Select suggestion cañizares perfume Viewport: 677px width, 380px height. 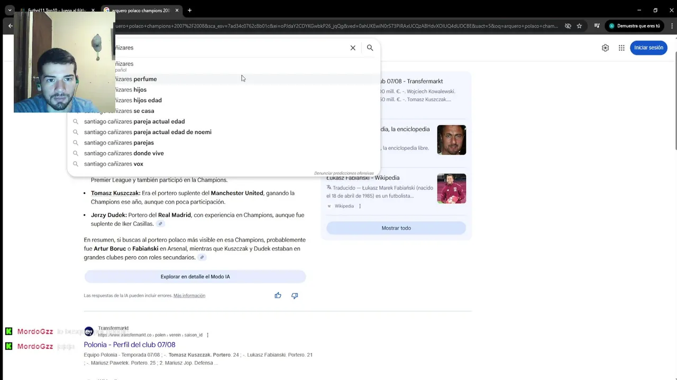(224, 79)
